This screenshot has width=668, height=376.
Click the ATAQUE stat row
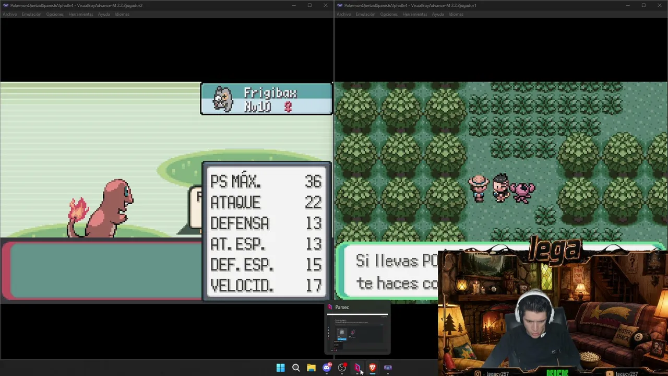(266, 202)
